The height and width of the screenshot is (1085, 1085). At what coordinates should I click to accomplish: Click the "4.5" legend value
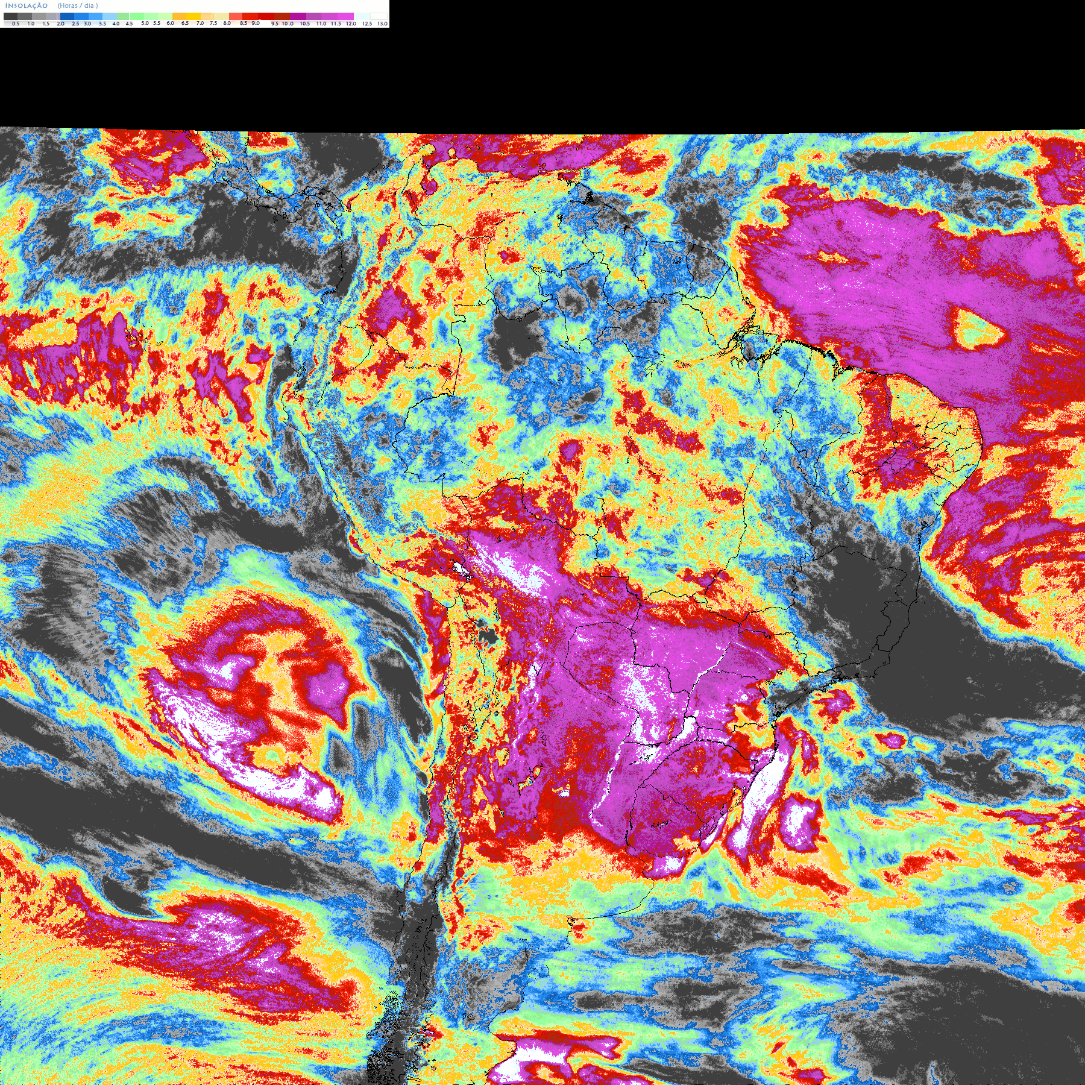(x=129, y=24)
